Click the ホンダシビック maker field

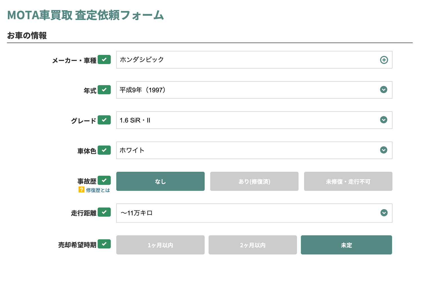point(254,60)
